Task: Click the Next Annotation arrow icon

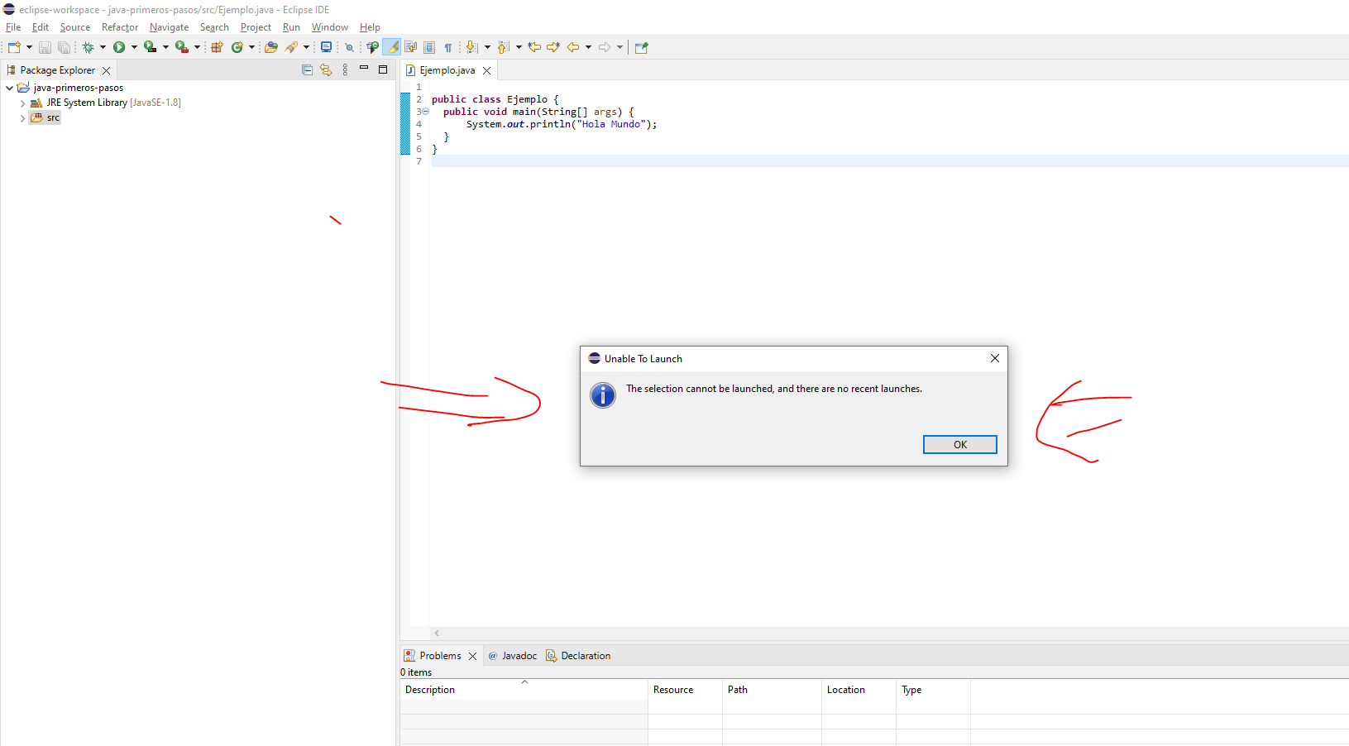Action: point(471,47)
